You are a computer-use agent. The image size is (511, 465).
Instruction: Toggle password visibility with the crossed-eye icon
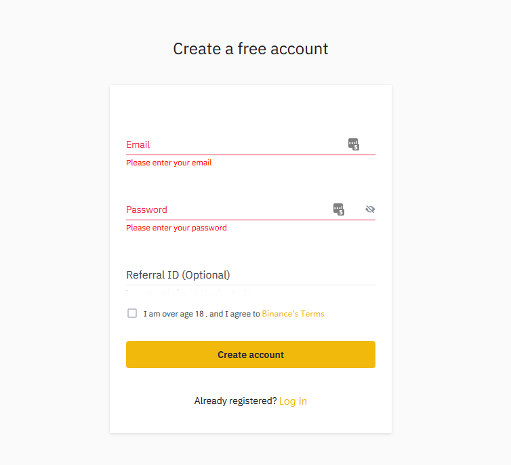tap(370, 209)
